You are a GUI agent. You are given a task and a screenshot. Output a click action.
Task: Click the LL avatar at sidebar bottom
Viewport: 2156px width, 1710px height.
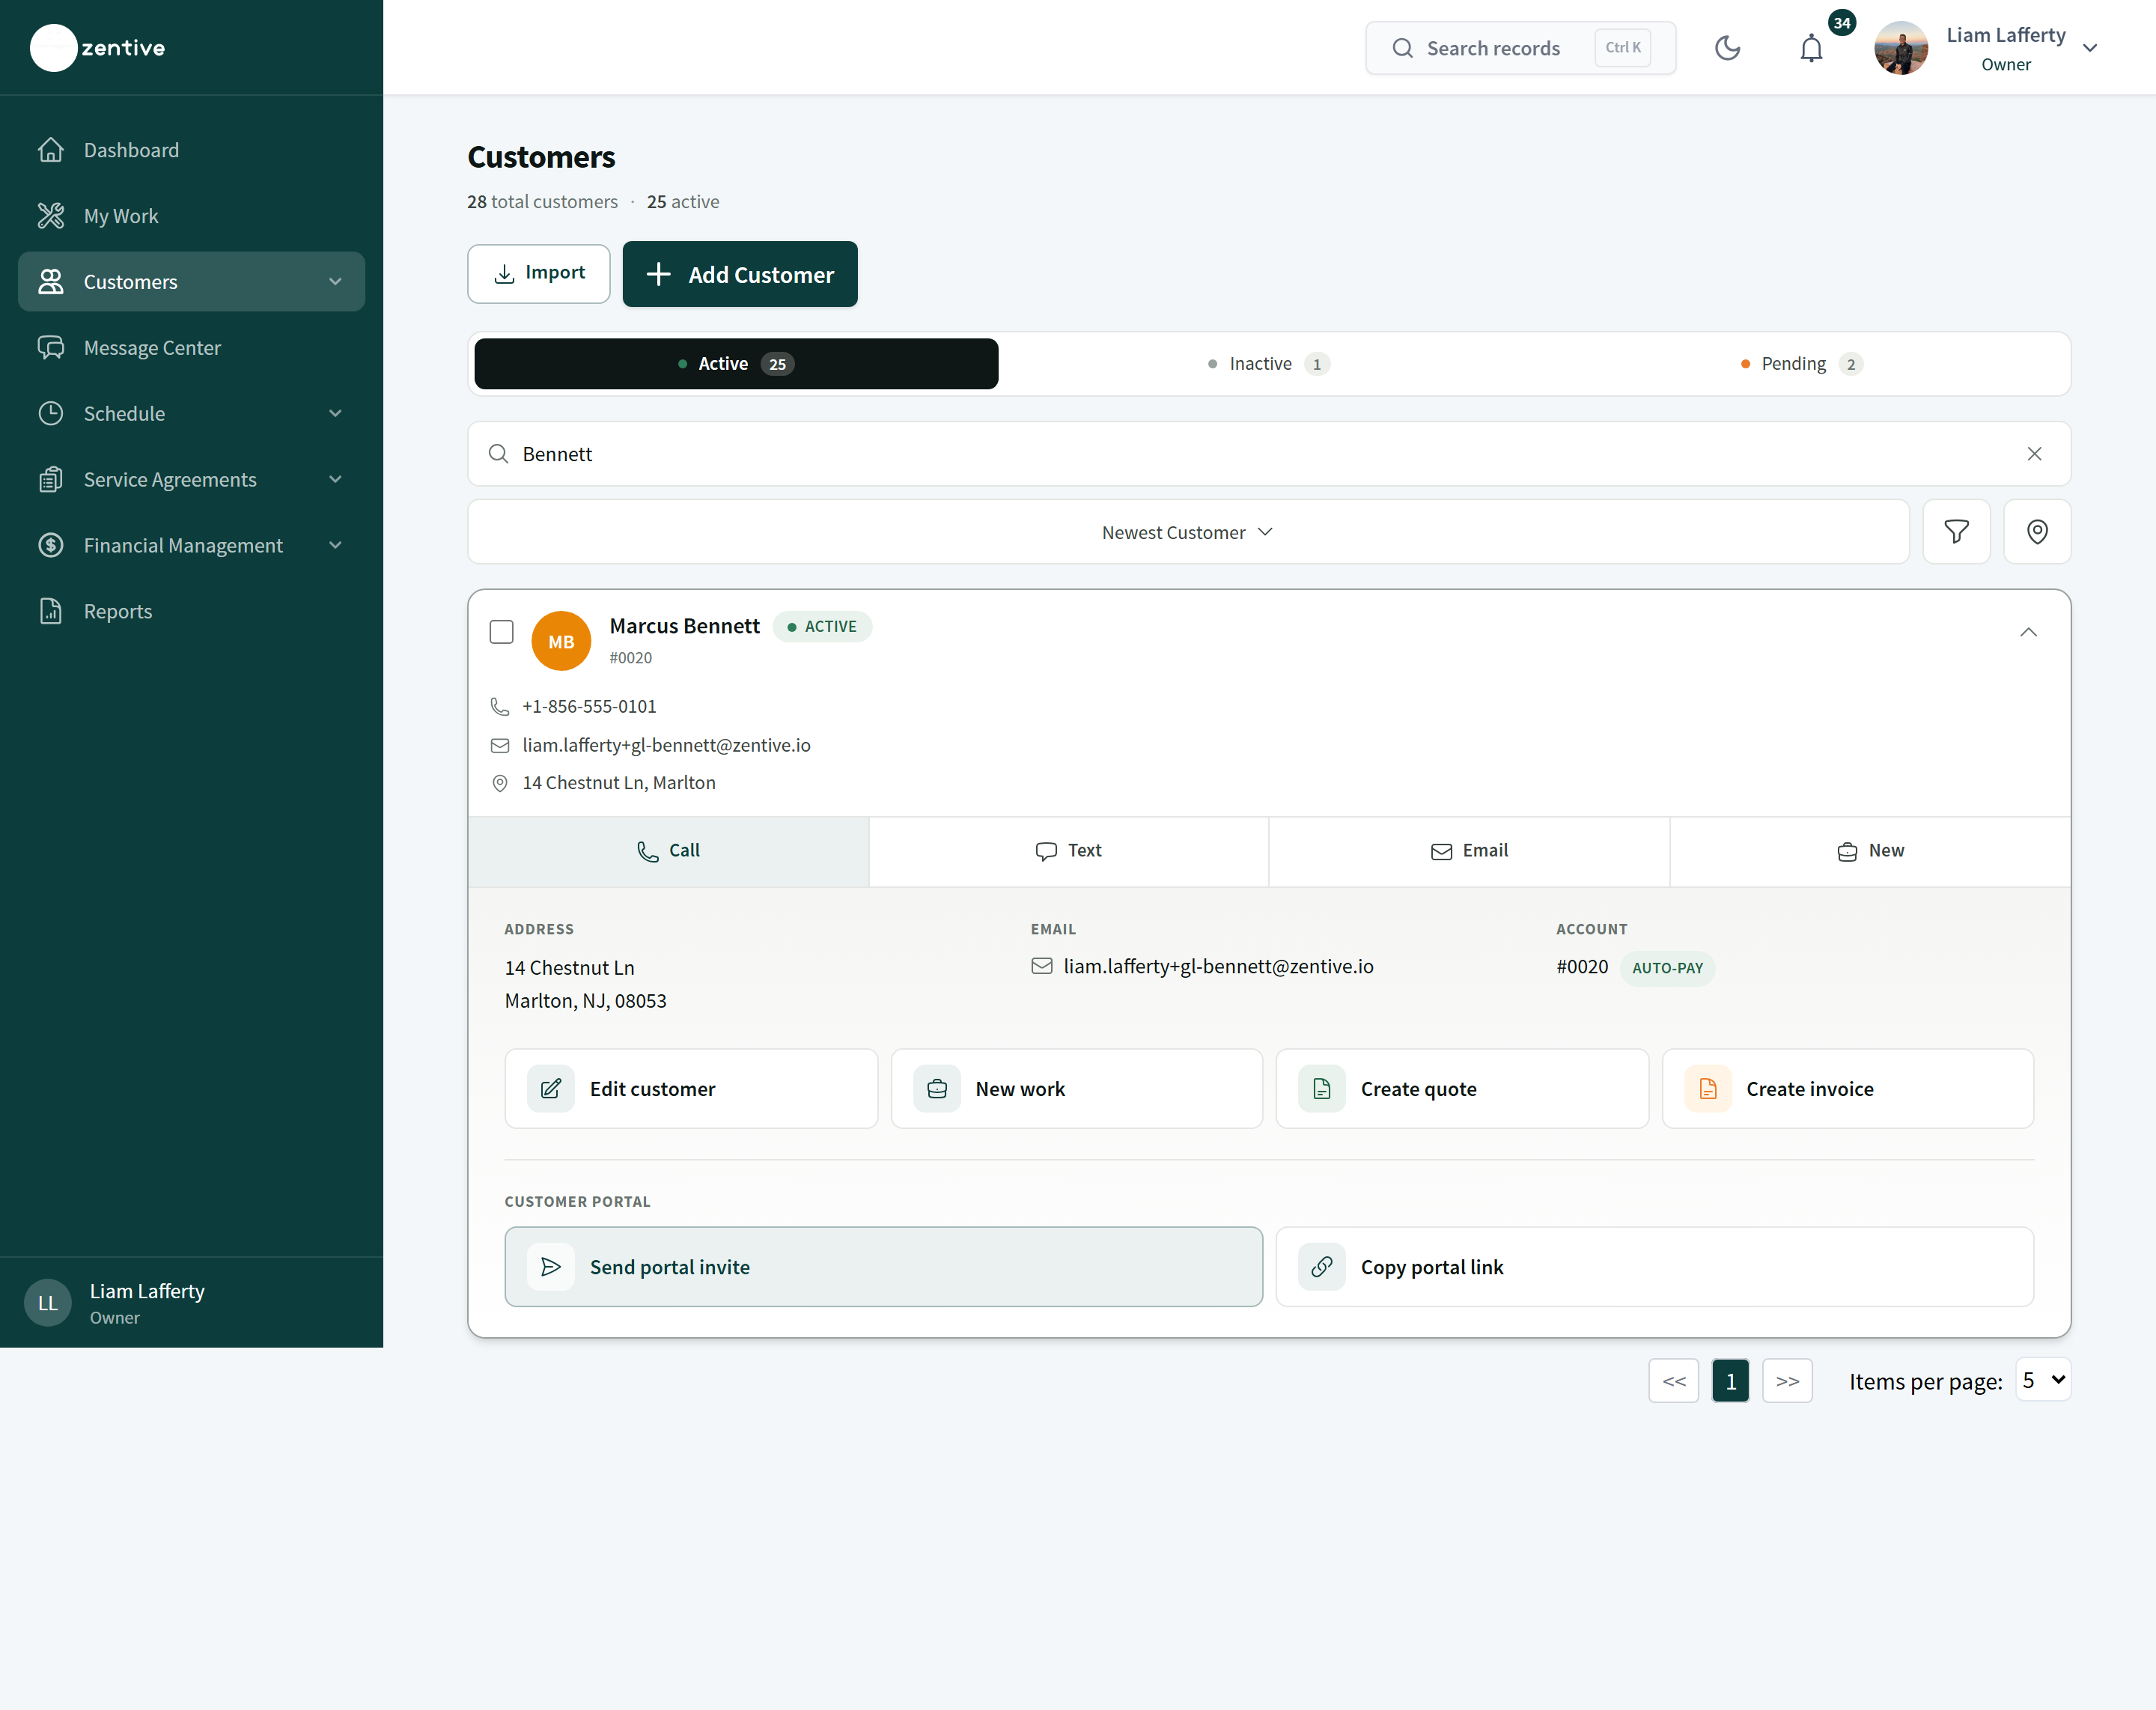(x=48, y=1302)
